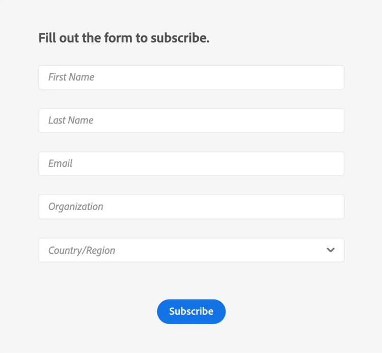The height and width of the screenshot is (353, 382).
Task: Click the "Fill out the form to subscribe" heading
Action: [124, 38]
